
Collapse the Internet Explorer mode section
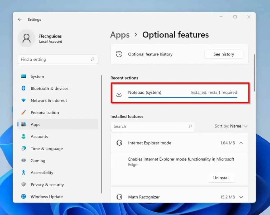tap(241, 143)
